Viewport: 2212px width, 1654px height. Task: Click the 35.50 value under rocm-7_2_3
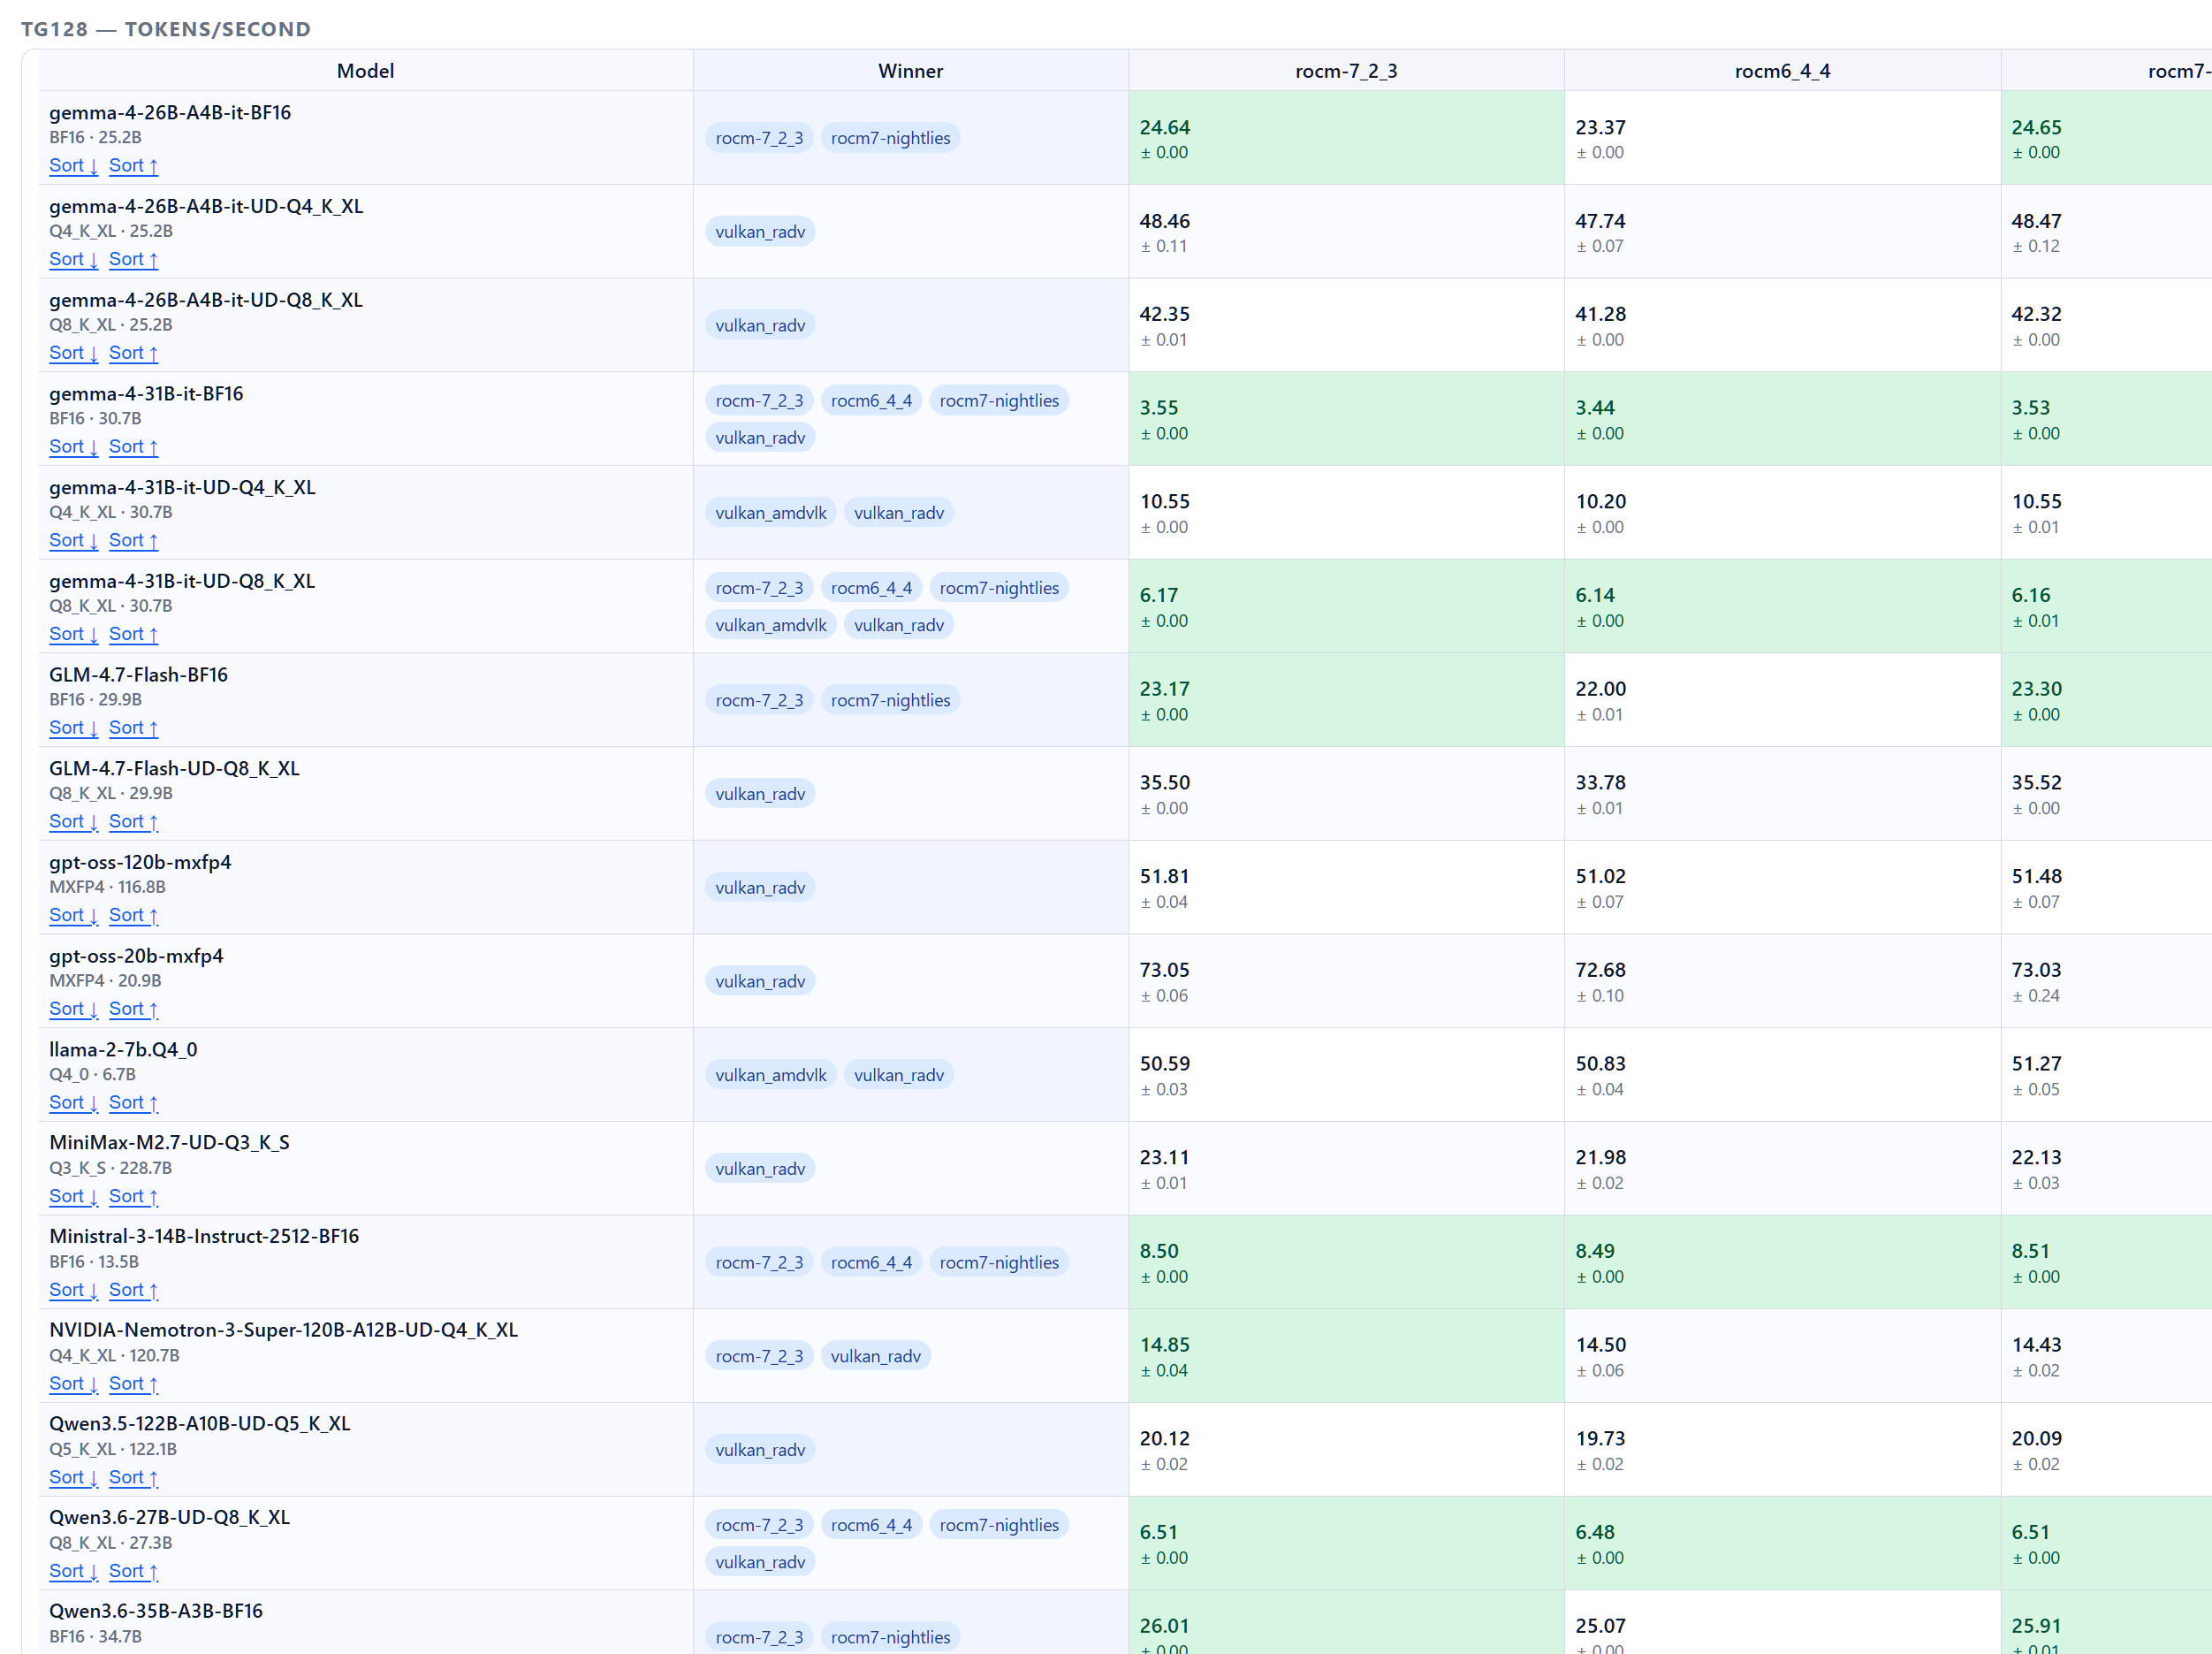1165,782
